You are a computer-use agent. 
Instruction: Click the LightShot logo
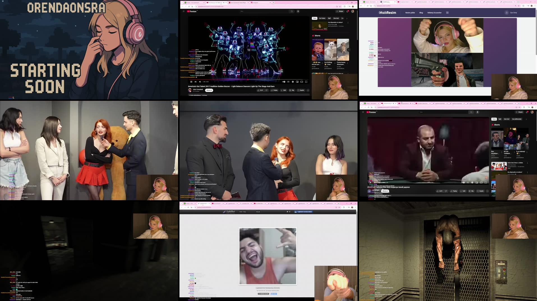(229, 212)
